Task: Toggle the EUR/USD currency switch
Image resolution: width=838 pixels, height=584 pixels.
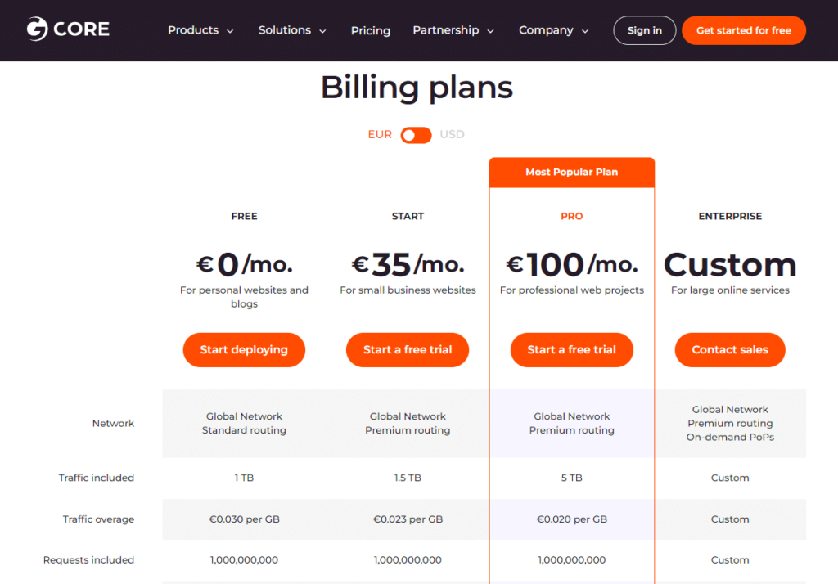Action: click(416, 135)
